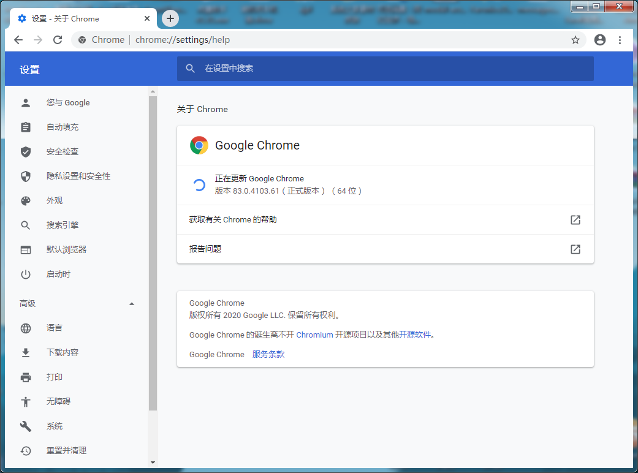This screenshot has width=638, height=473.
Task: Open the Chromium link
Action: (x=314, y=335)
